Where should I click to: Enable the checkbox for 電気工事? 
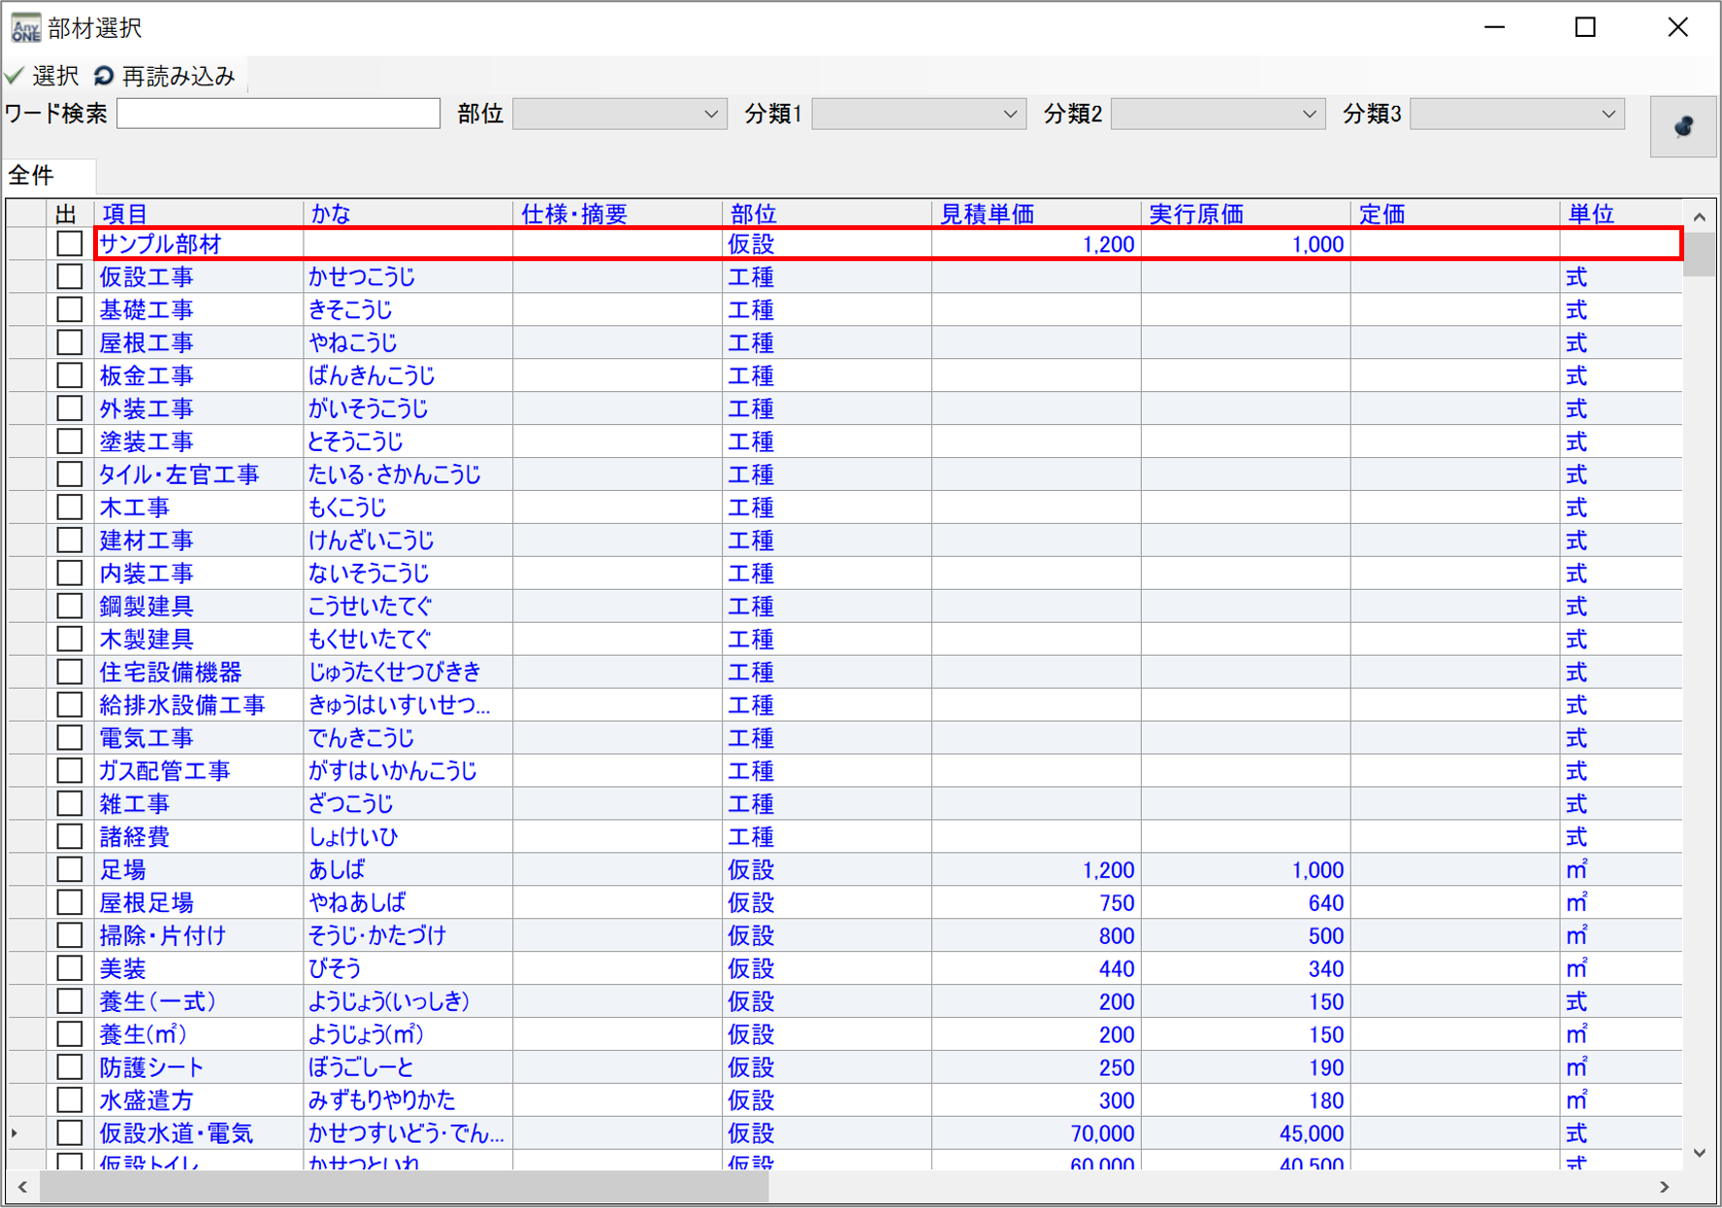point(69,738)
